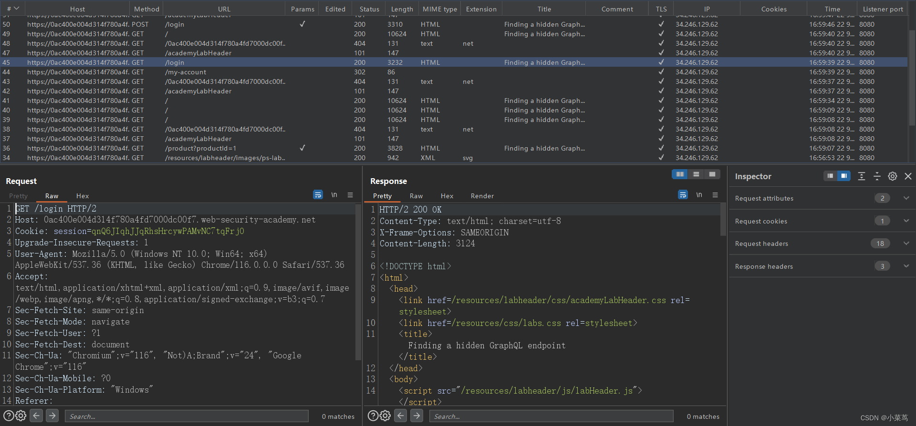The height and width of the screenshot is (426, 916).
Task: Toggle show non-printable characters in Request panel
Action: tap(334, 195)
